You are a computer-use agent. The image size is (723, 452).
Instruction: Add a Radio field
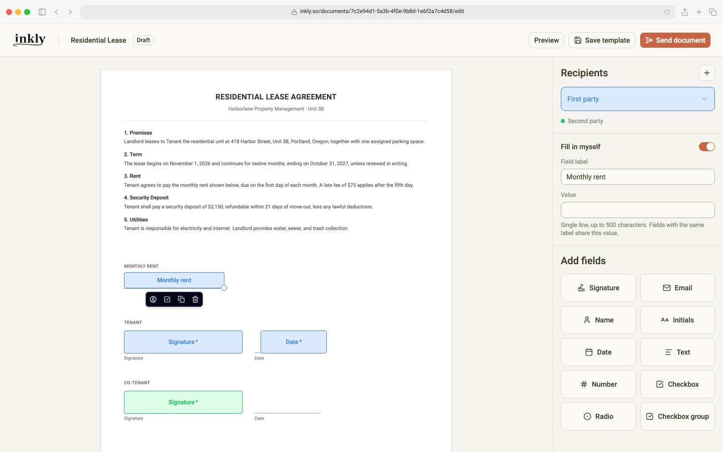(598, 416)
